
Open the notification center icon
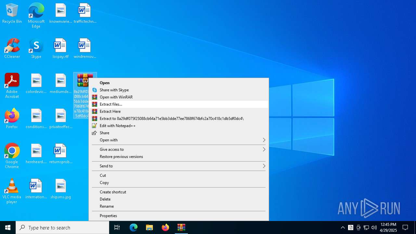coord(405,227)
